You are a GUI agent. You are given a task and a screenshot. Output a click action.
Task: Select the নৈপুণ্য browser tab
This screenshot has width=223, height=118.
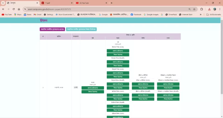click(23, 3)
